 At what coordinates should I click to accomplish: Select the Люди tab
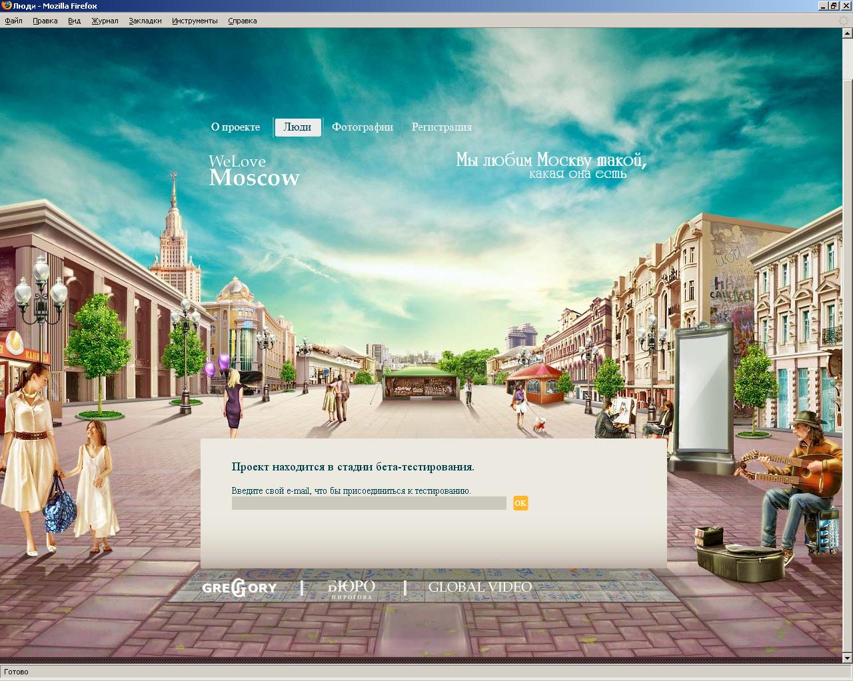298,127
